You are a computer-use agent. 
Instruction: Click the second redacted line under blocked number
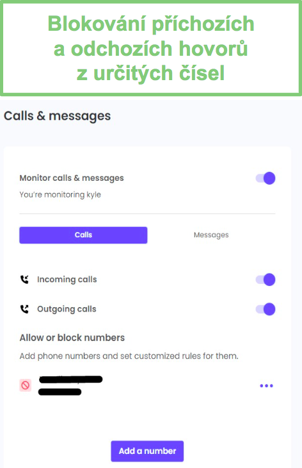pos(60,392)
